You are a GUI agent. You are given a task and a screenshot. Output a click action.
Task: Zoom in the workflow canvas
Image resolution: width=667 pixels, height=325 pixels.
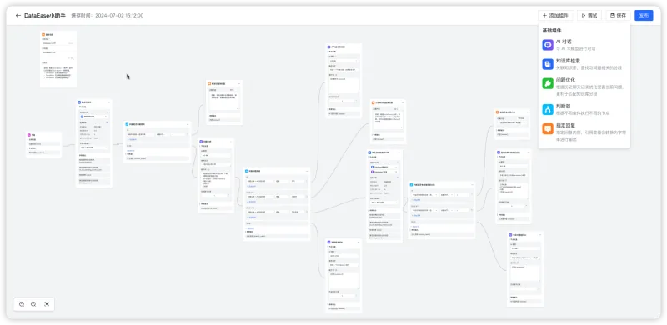(x=33, y=304)
